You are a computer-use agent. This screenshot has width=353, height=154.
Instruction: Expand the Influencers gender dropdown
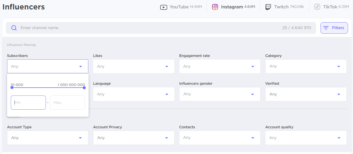[220, 94]
